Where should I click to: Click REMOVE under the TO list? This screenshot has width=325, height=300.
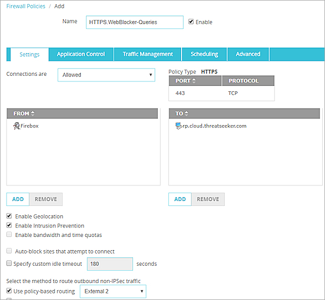click(208, 199)
